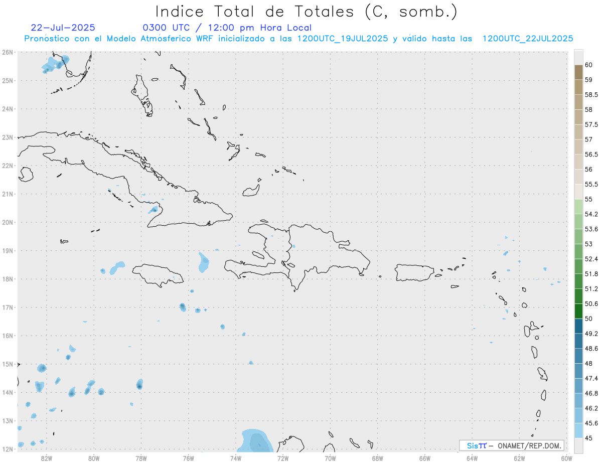The height and width of the screenshot is (465, 602).
Task: Click the "48.6" value on the color scale
Action: (591, 349)
